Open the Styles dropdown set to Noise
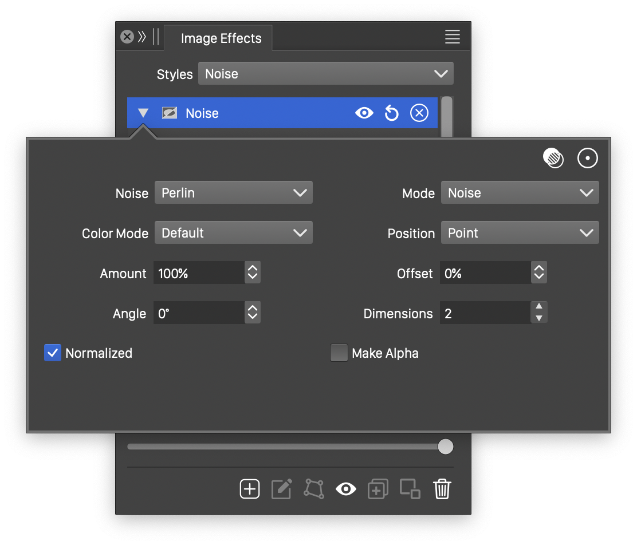637x545 pixels. point(325,74)
